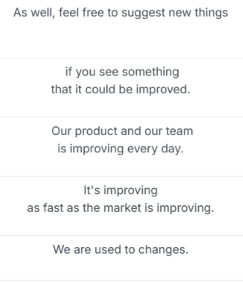This screenshot has height=282, width=243.
Task: Click the line "is improving every day."
Action: pos(121,149)
